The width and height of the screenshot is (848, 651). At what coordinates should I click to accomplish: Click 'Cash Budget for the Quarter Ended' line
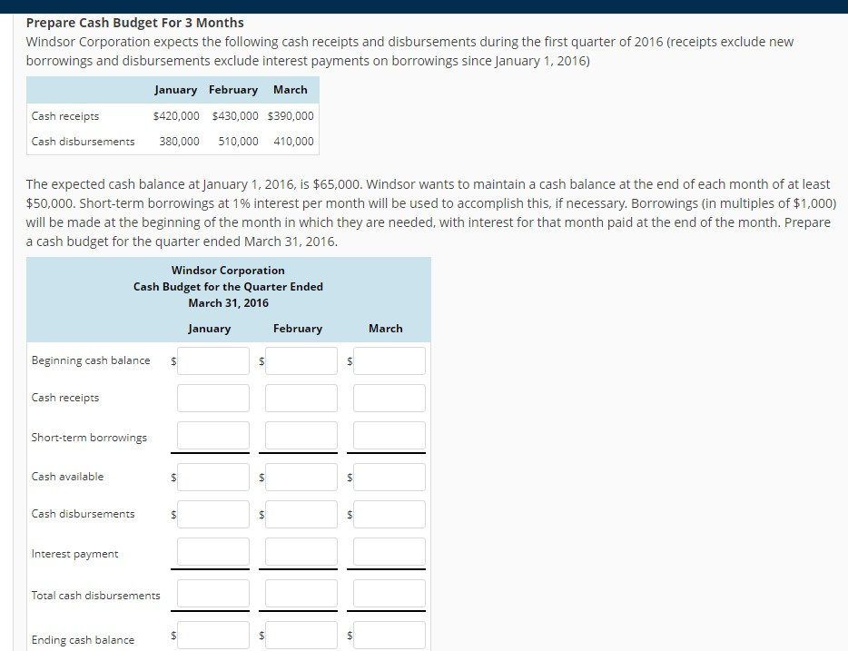pyautogui.click(x=228, y=287)
